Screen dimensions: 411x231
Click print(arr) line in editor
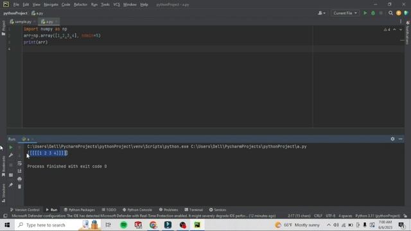(x=36, y=42)
